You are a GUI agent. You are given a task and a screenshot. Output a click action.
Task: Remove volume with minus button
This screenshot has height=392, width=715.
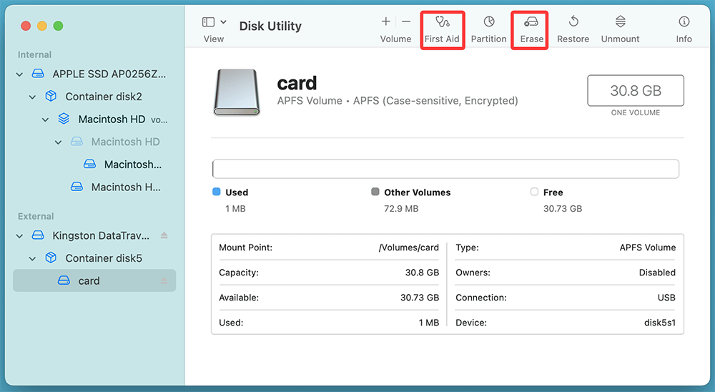tap(406, 21)
